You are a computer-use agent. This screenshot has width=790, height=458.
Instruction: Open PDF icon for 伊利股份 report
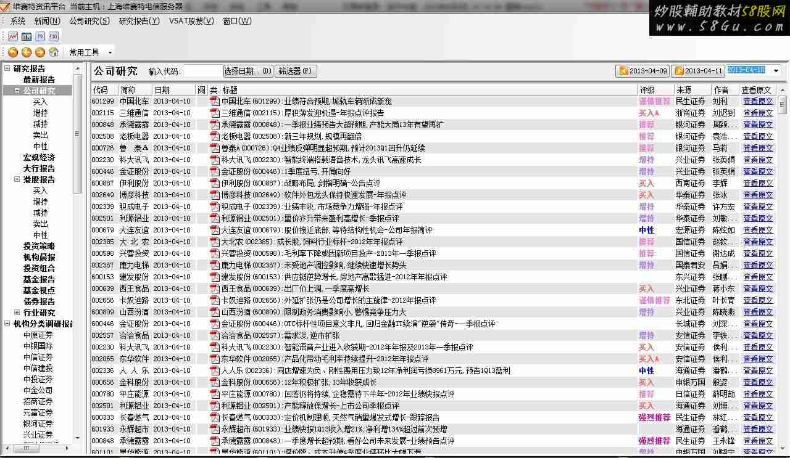click(215, 183)
